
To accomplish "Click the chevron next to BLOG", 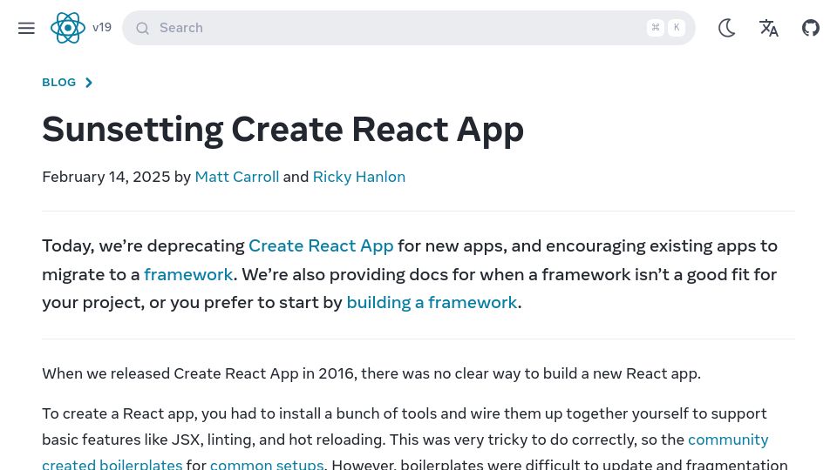I will (89, 82).
